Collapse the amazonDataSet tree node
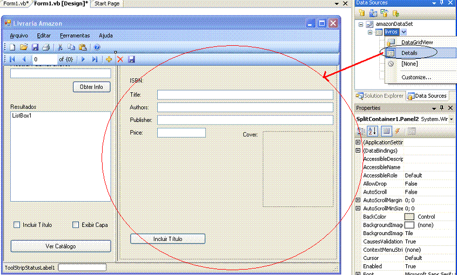457x275 pixels. [x=361, y=25]
